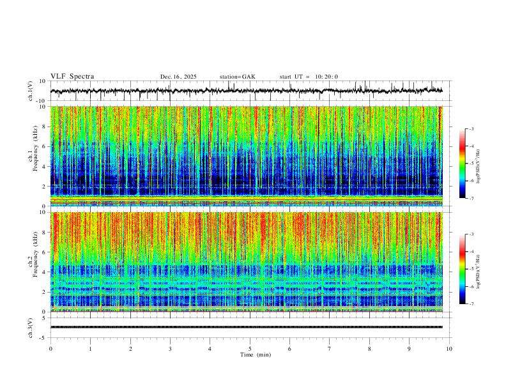The image size is (506, 391).
Task: Click the "station=GAK" header label
Action: pos(237,77)
